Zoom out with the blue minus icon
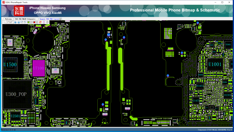 [x=19, y=22]
